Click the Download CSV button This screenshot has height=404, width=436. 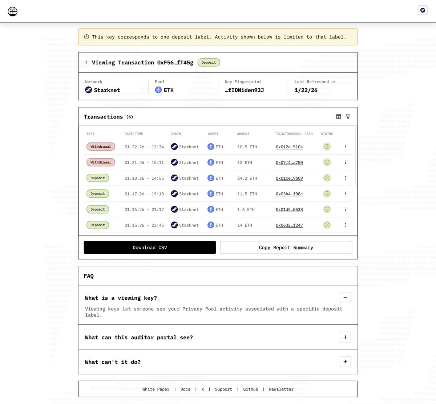coord(149,247)
